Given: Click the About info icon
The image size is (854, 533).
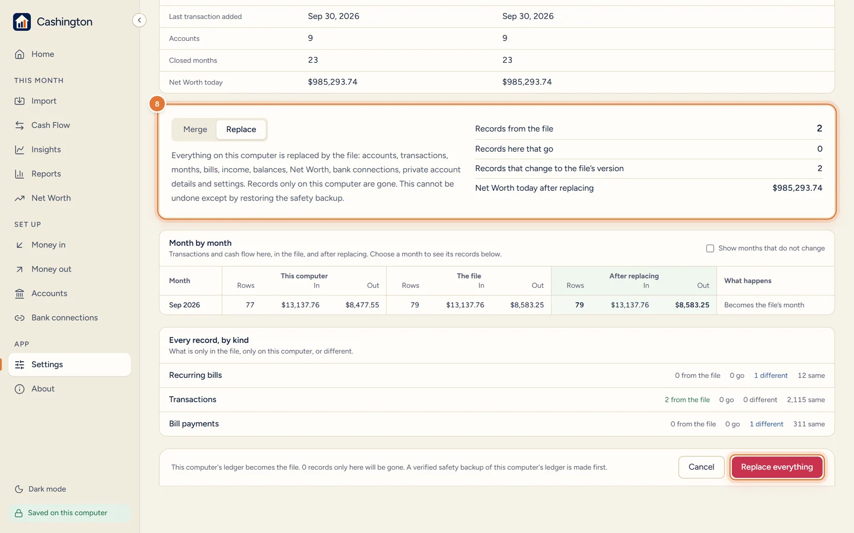Looking at the screenshot, I should (x=20, y=389).
